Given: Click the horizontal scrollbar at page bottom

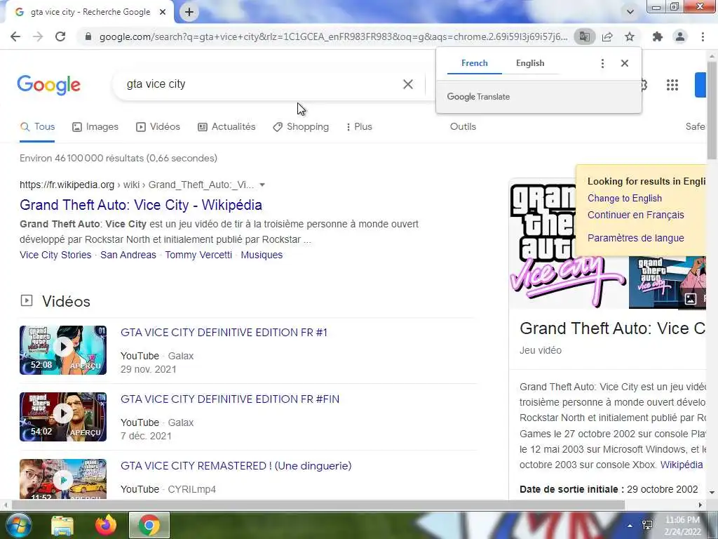Looking at the screenshot, I should [x=318, y=505].
